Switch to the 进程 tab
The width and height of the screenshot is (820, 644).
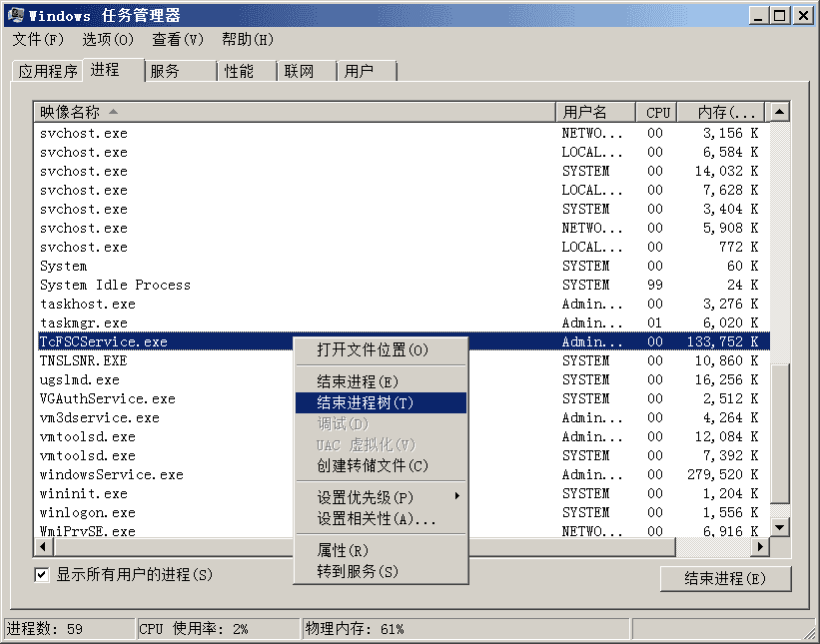pos(113,70)
